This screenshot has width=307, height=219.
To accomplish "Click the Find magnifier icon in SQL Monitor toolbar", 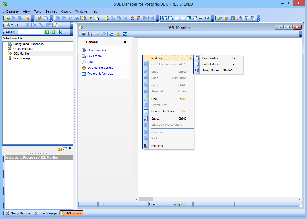I will tap(97, 34).
